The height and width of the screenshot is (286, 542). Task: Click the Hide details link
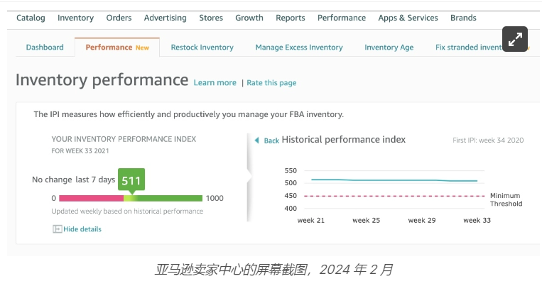pos(82,229)
